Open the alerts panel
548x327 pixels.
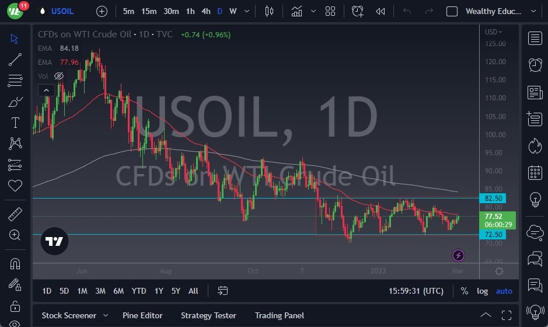tap(535, 65)
